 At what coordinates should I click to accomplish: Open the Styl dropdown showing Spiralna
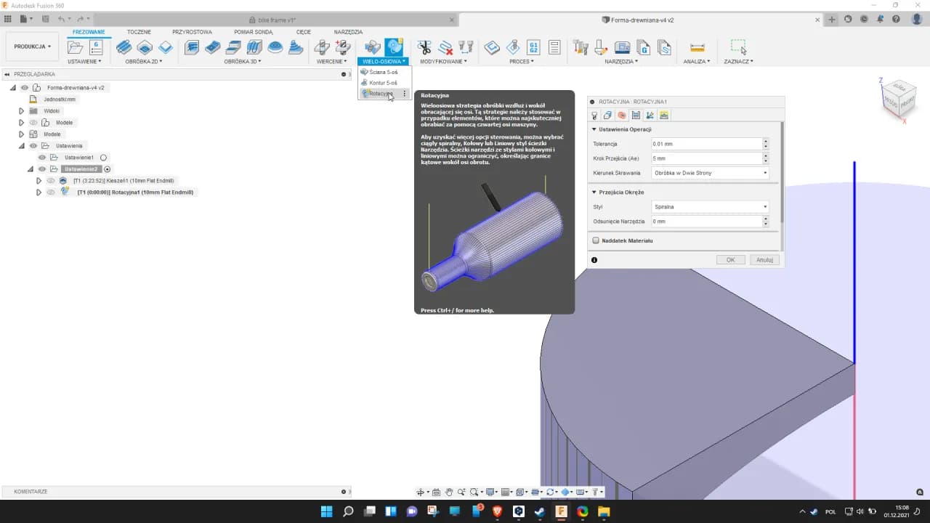coord(708,206)
